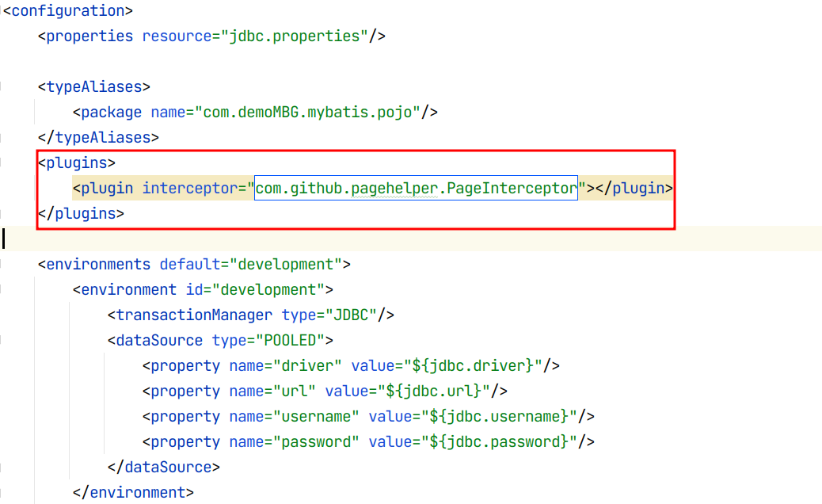This screenshot has width=822, height=504.
Task: Click the closing environment tag
Action: (133, 492)
